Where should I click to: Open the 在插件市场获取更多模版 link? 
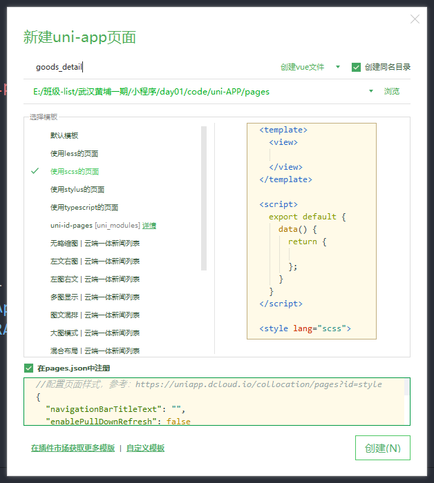[73, 448]
